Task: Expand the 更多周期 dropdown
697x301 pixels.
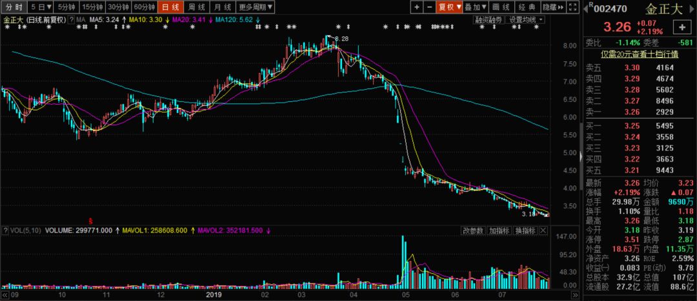Action: point(255,7)
